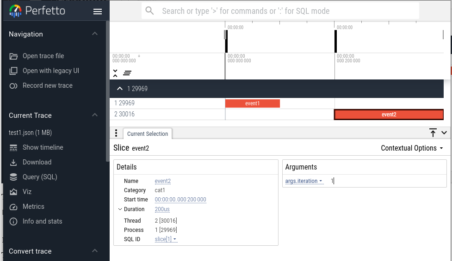The width and height of the screenshot is (452, 261).
Task: Select the Current Selection tab
Action: (148, 134)
